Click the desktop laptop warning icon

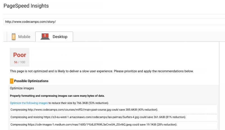pos(45,37)
